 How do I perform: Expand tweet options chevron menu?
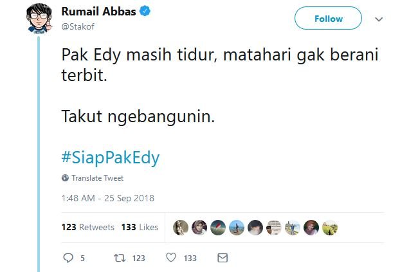click(x=378, y=19)
